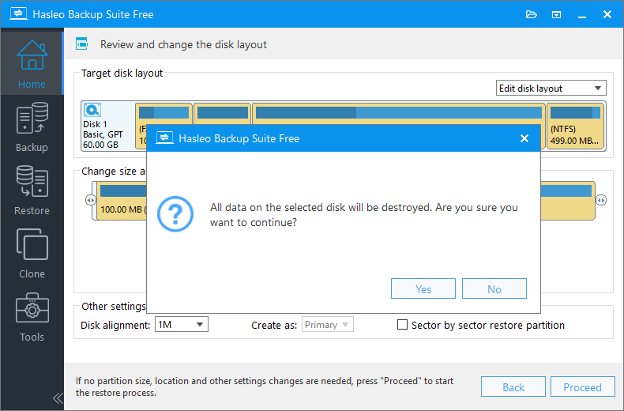Screen dimensions: 624x411
Task: Choose No in the confirmation dialog
Action: (x=494, y=289)
